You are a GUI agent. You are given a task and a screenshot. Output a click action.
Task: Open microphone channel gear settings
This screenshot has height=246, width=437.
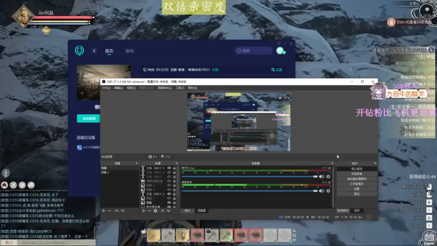click(328, 177)
